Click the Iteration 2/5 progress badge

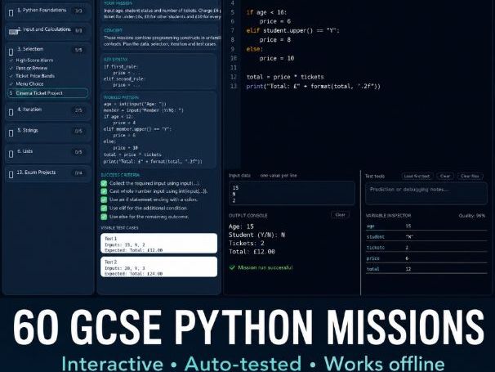point(78,110)
